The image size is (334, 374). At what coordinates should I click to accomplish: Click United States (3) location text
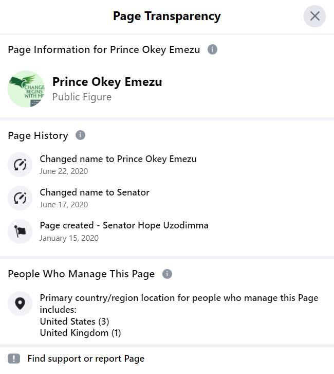coord(75,322)
